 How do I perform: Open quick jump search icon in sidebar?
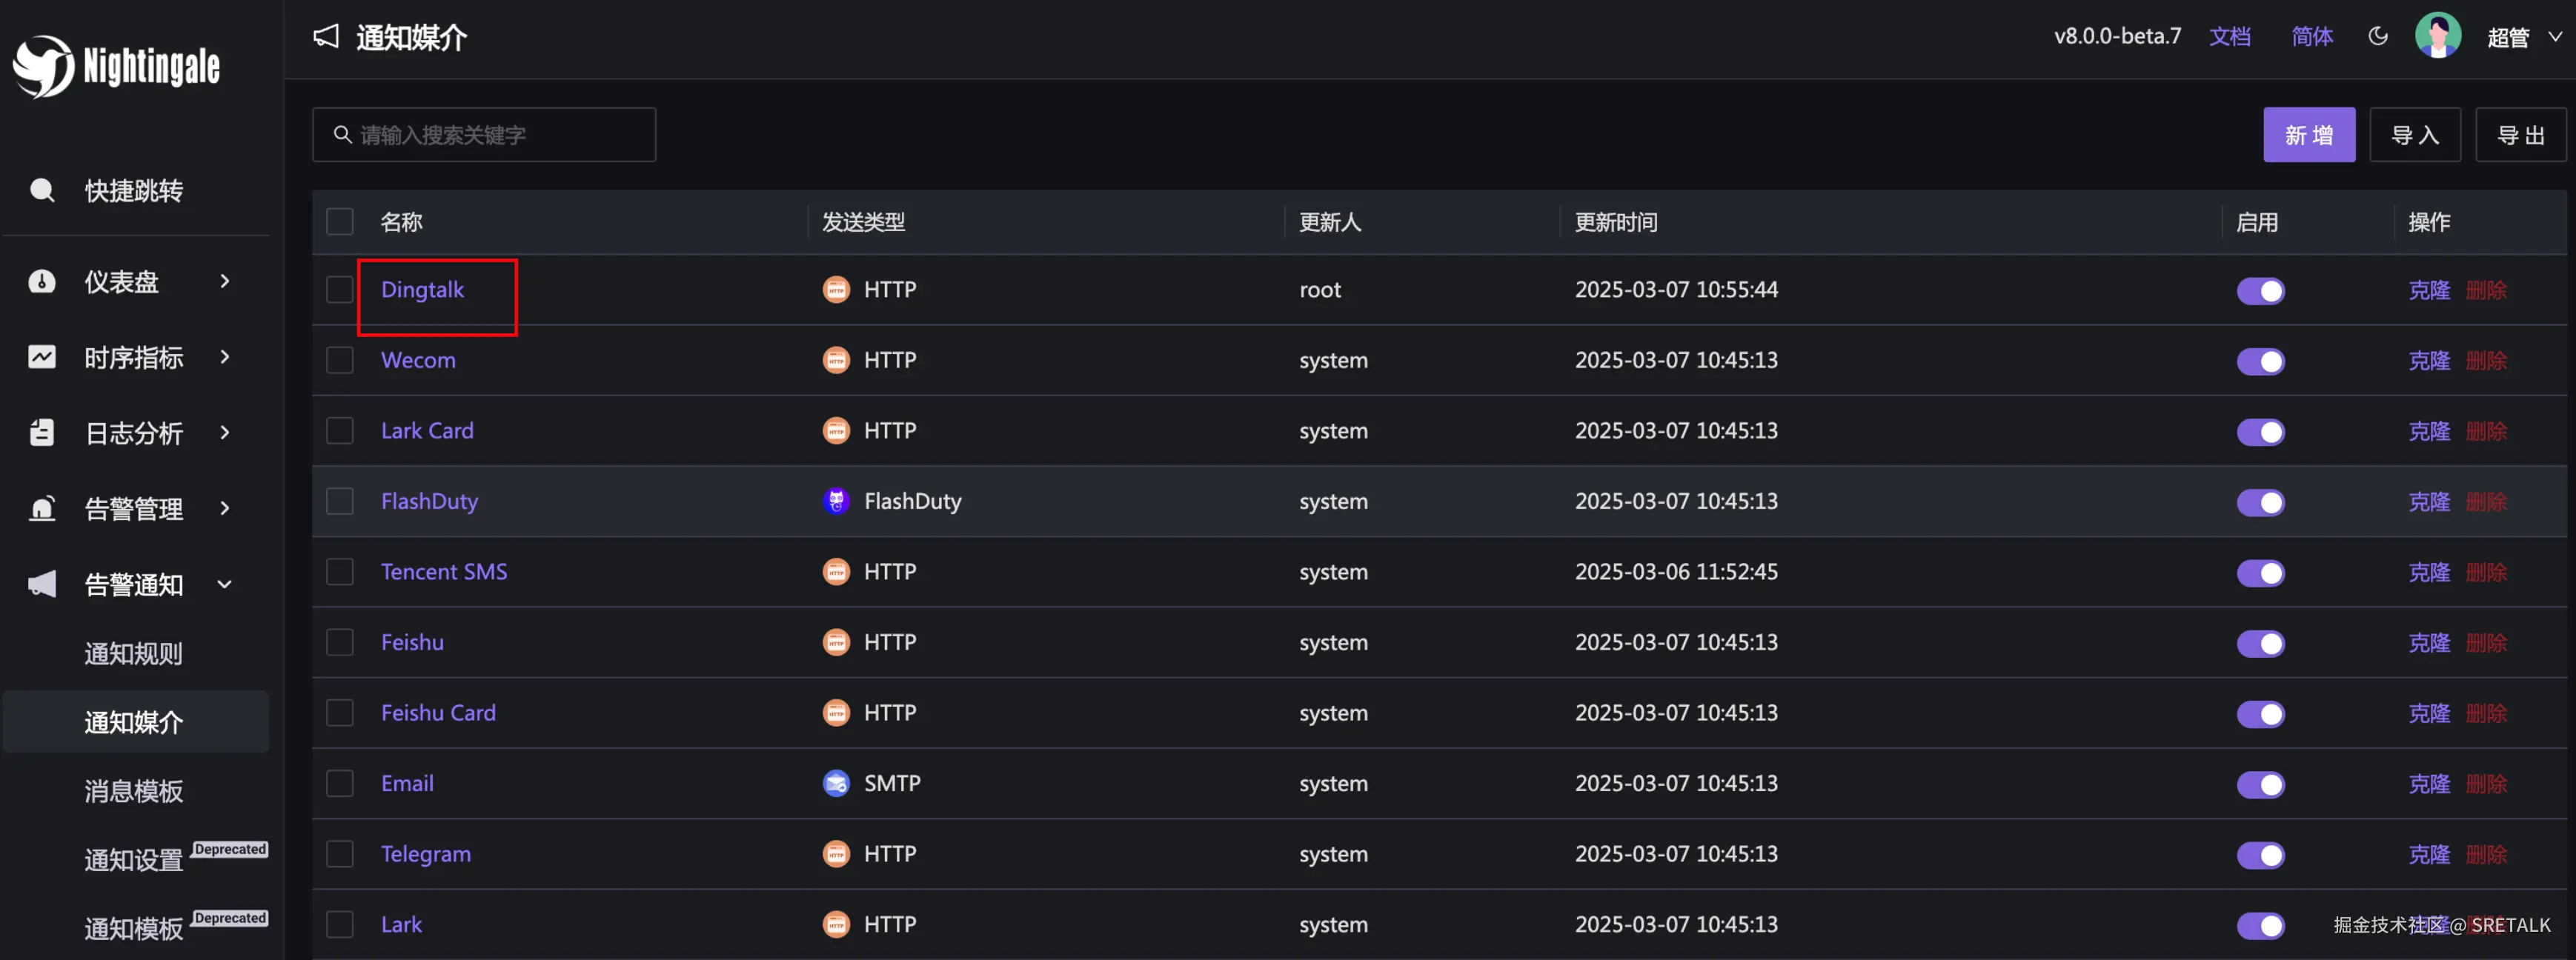pyautogui.click(x=42, y=190)
